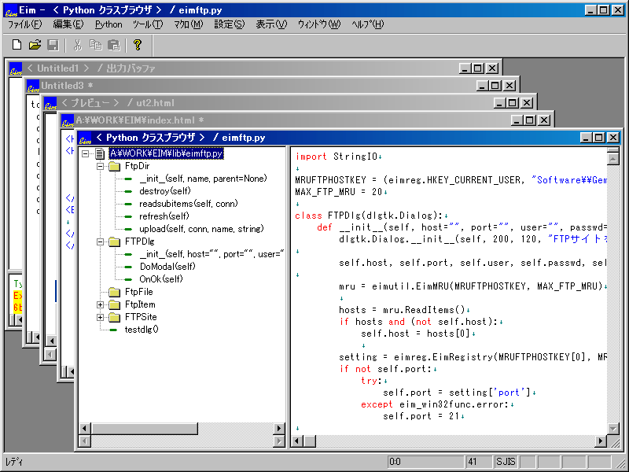Click green method icon beside destroy(self)
Viewport: 629px width, 472px height.
click(128, 191)
